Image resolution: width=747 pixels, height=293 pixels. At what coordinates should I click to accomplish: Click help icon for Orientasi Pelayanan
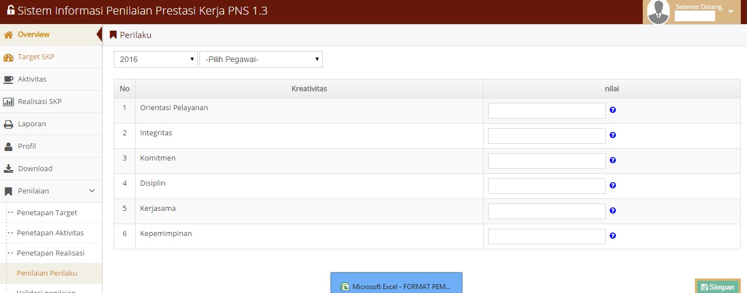click(x=613, y=110)
